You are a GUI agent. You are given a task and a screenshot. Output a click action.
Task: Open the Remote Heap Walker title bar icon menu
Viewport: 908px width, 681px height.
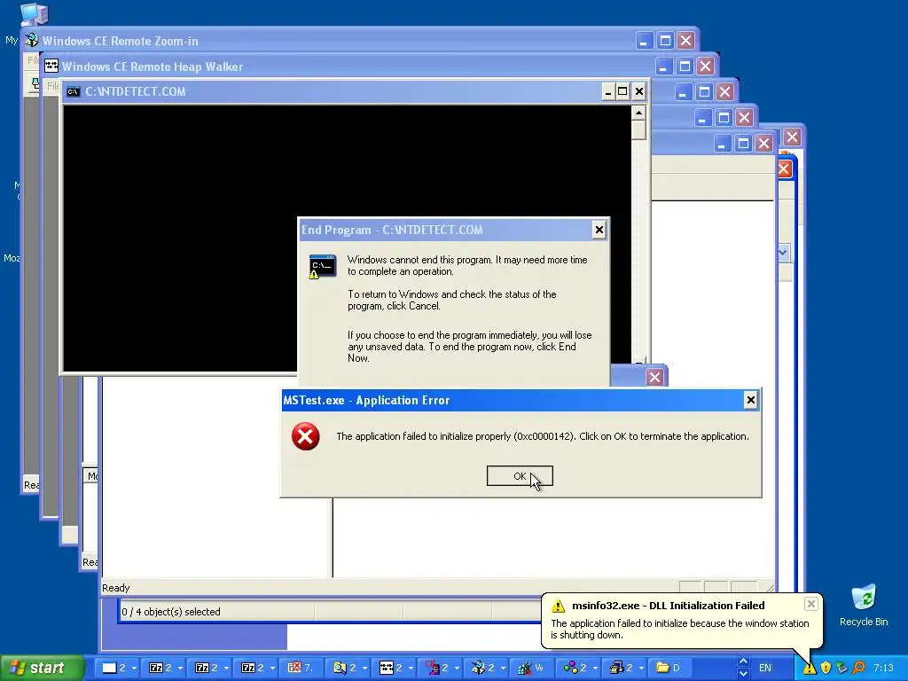[x=51, y=66]
